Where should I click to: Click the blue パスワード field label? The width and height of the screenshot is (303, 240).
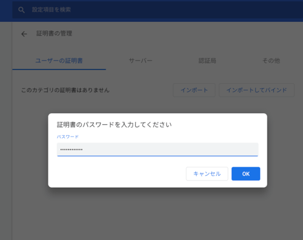(67, 137)
